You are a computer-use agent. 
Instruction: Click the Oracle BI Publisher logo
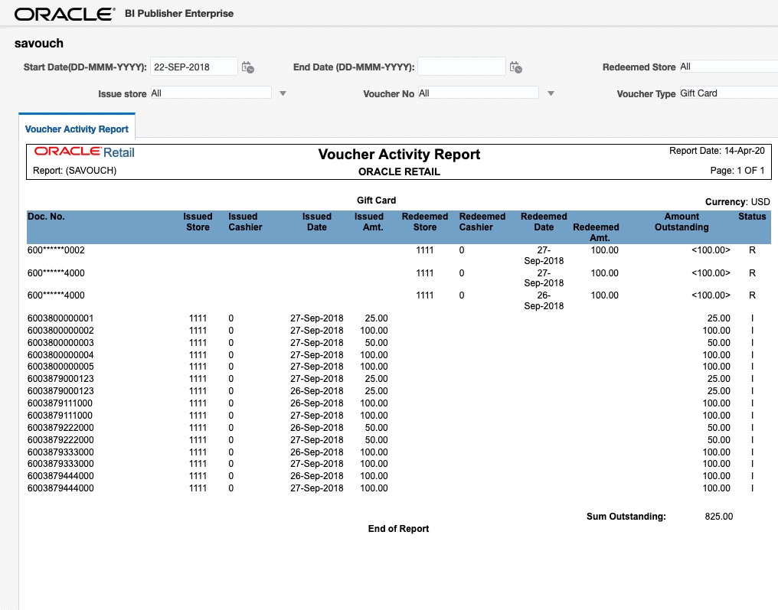pos(64,13)
